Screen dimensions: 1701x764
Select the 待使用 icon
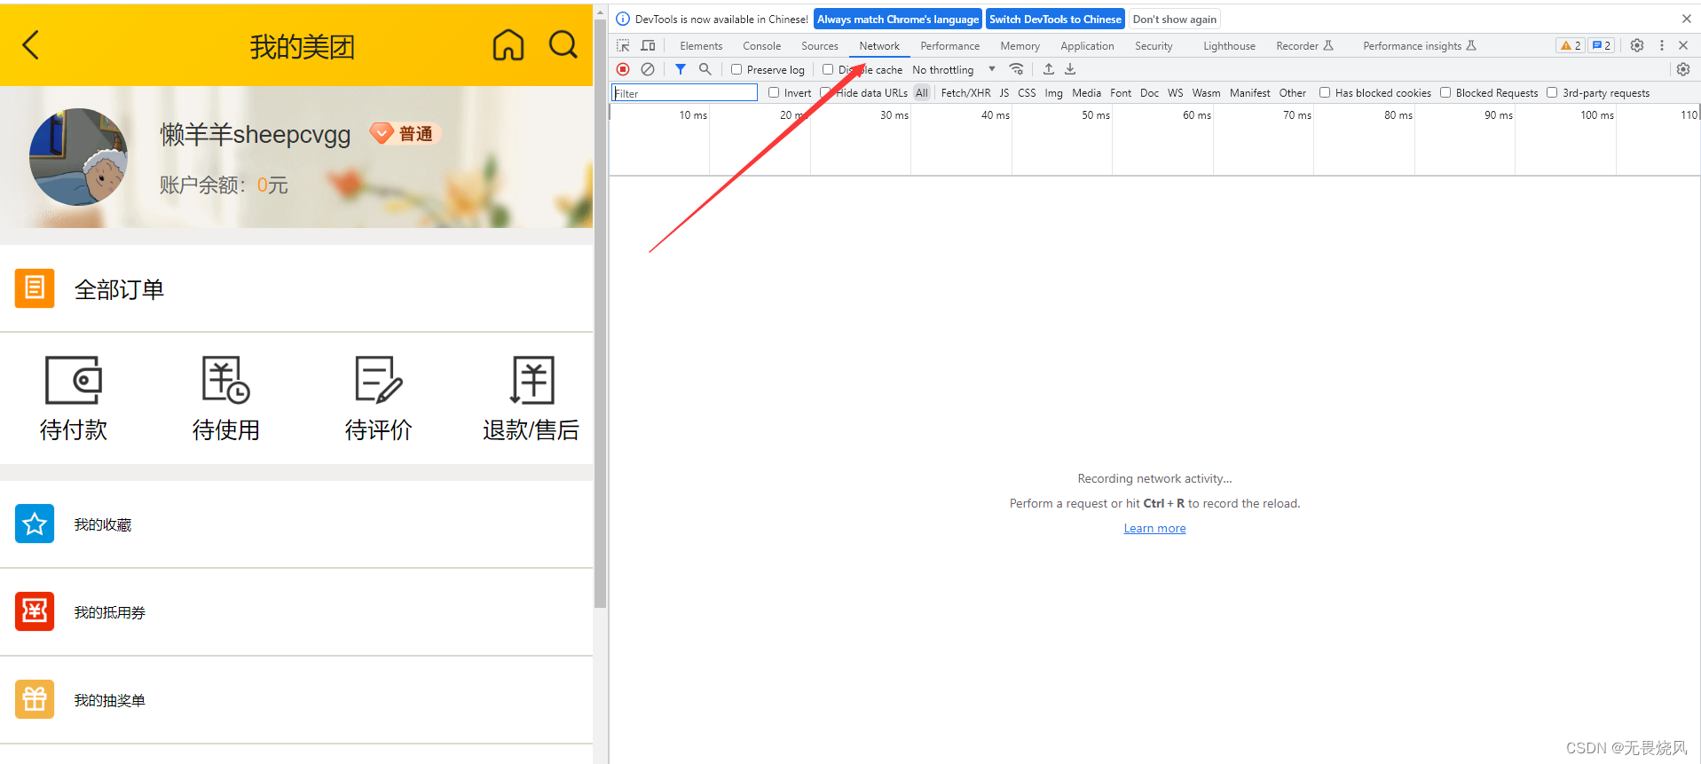(225, 380)
